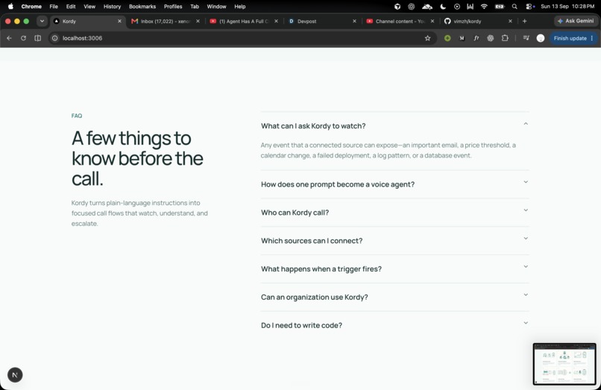Screen dimensions: 601x390
Task: Click the FAQ section label
Action: (77, 116)
